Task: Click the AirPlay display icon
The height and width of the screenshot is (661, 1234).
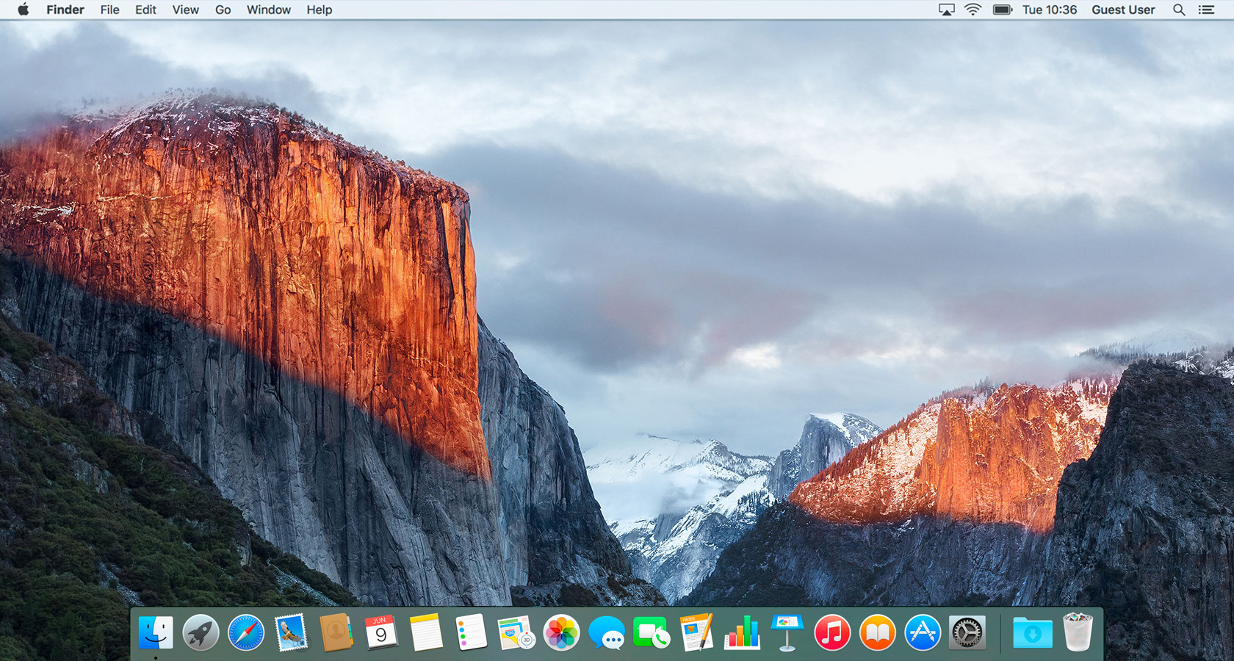Action: [947, 10]
